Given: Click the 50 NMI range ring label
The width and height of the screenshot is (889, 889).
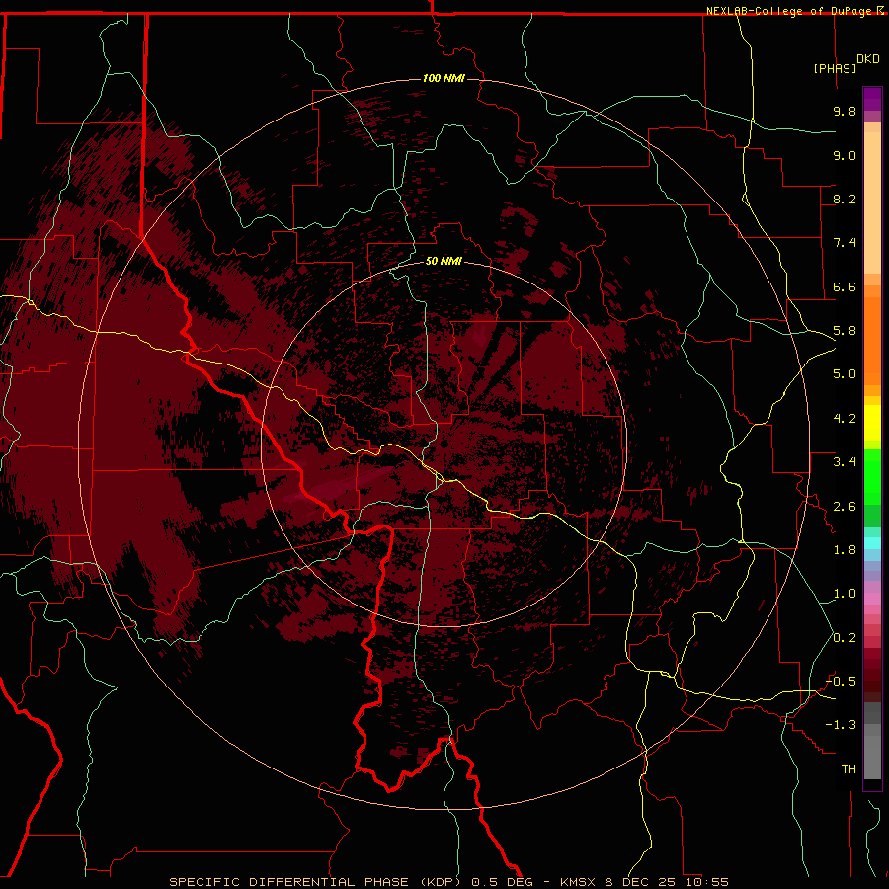Looking at the screenshot, I should (x=444, y=261).
